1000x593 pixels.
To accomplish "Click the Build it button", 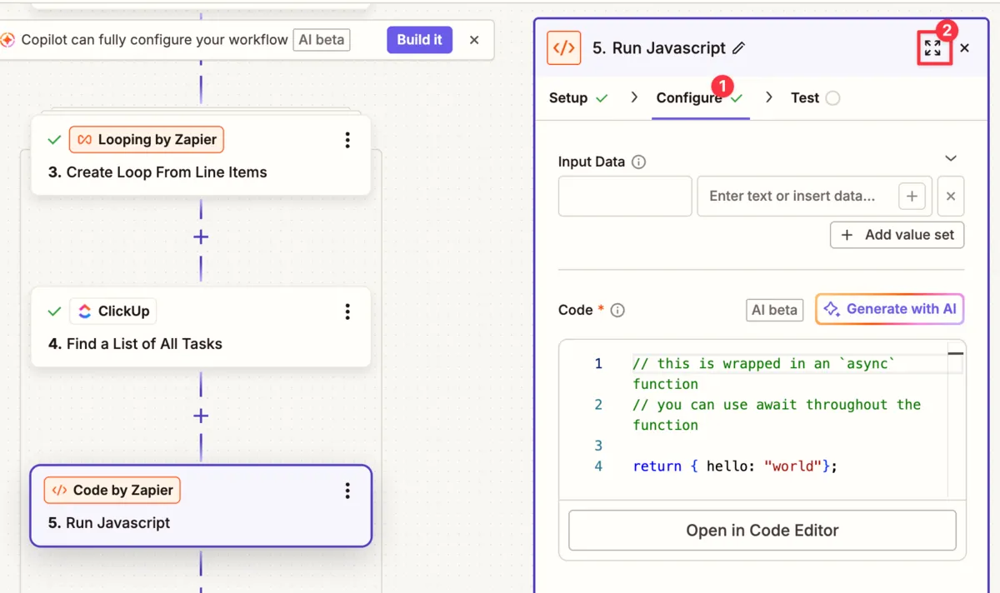I will click(419, 39).
